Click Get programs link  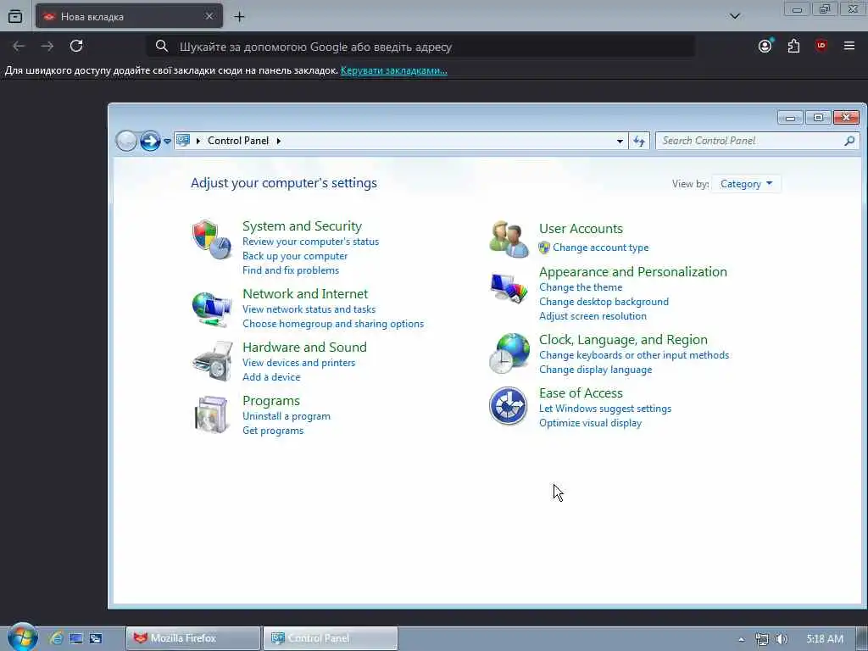273,431
